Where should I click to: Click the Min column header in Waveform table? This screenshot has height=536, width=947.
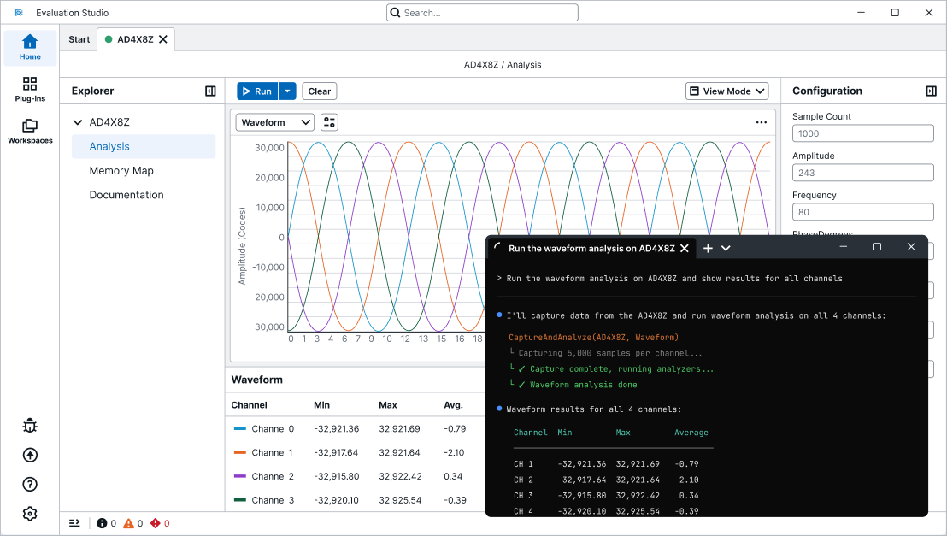pos(321,405)
